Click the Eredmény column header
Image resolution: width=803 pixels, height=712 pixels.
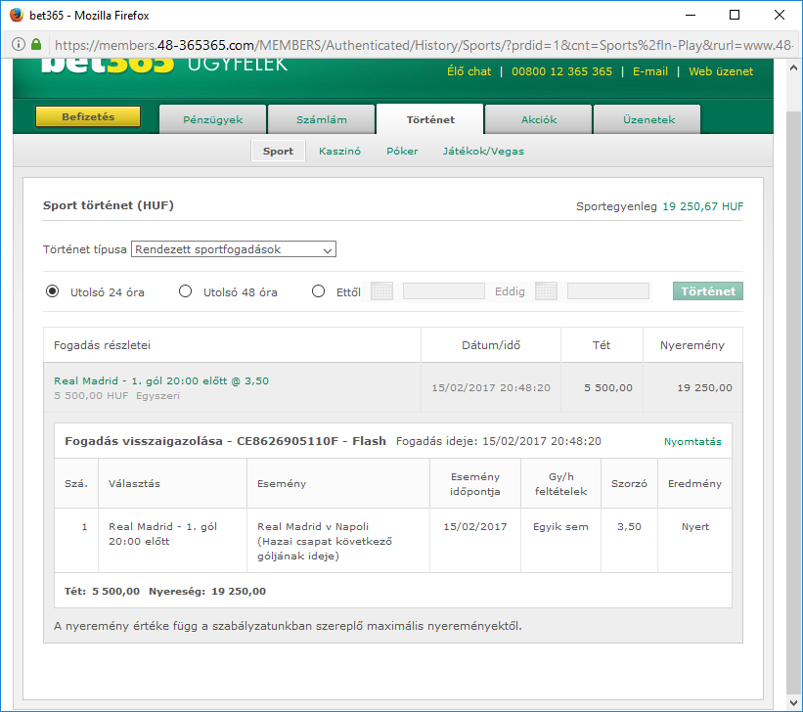(694, 483)
